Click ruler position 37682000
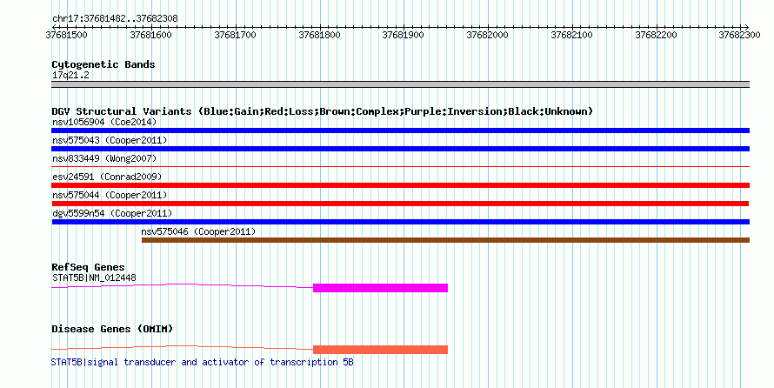 (487, 35)
